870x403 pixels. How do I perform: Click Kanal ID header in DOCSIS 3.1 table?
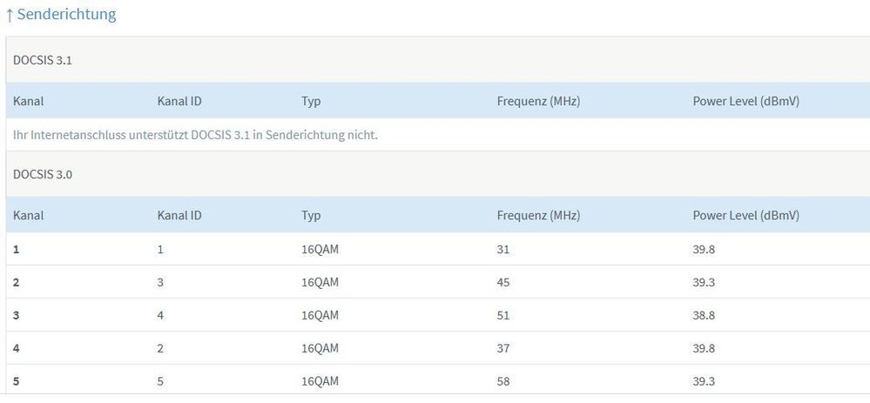tap(179, 101)
